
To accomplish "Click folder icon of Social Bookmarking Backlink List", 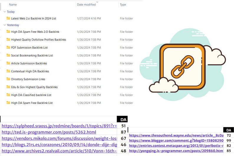I will [x=8, y=55].
